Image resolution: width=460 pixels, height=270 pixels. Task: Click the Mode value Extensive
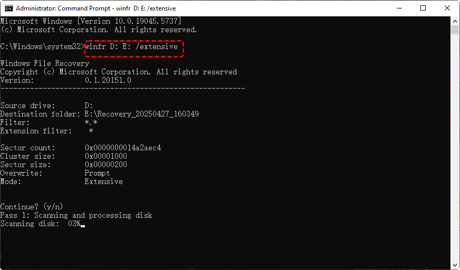pos(103,181)
